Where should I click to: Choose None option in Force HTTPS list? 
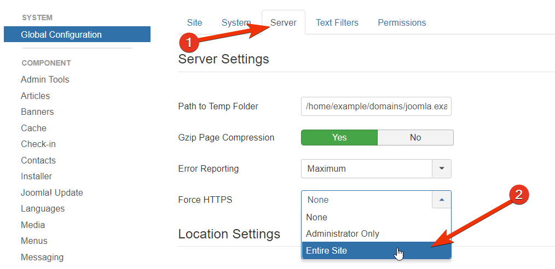tap(376, 217)
